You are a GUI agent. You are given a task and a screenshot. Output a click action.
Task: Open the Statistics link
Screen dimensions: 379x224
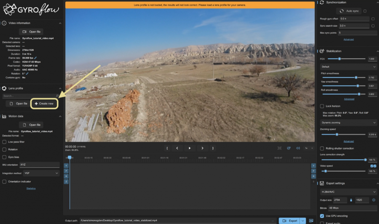click(31, 188)
